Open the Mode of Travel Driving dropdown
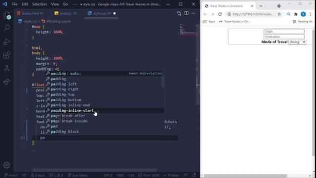The height and width of the screenshot is (178, 316). (297, 42)
